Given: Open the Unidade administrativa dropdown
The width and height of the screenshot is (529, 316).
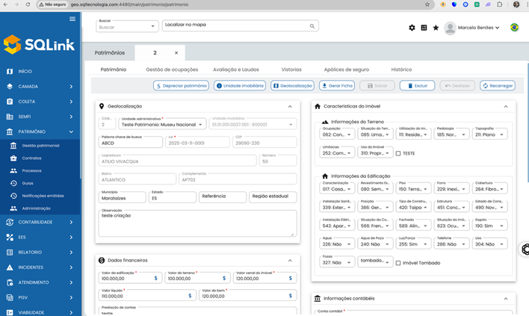Looking at the screenshot, I should coord(162,125).
